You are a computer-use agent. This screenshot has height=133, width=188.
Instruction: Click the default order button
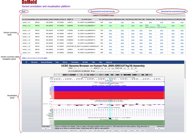pos(83,130)
